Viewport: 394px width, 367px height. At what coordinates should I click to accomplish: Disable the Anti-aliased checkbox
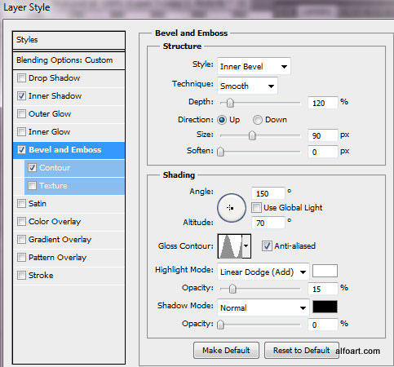(267, 246)
